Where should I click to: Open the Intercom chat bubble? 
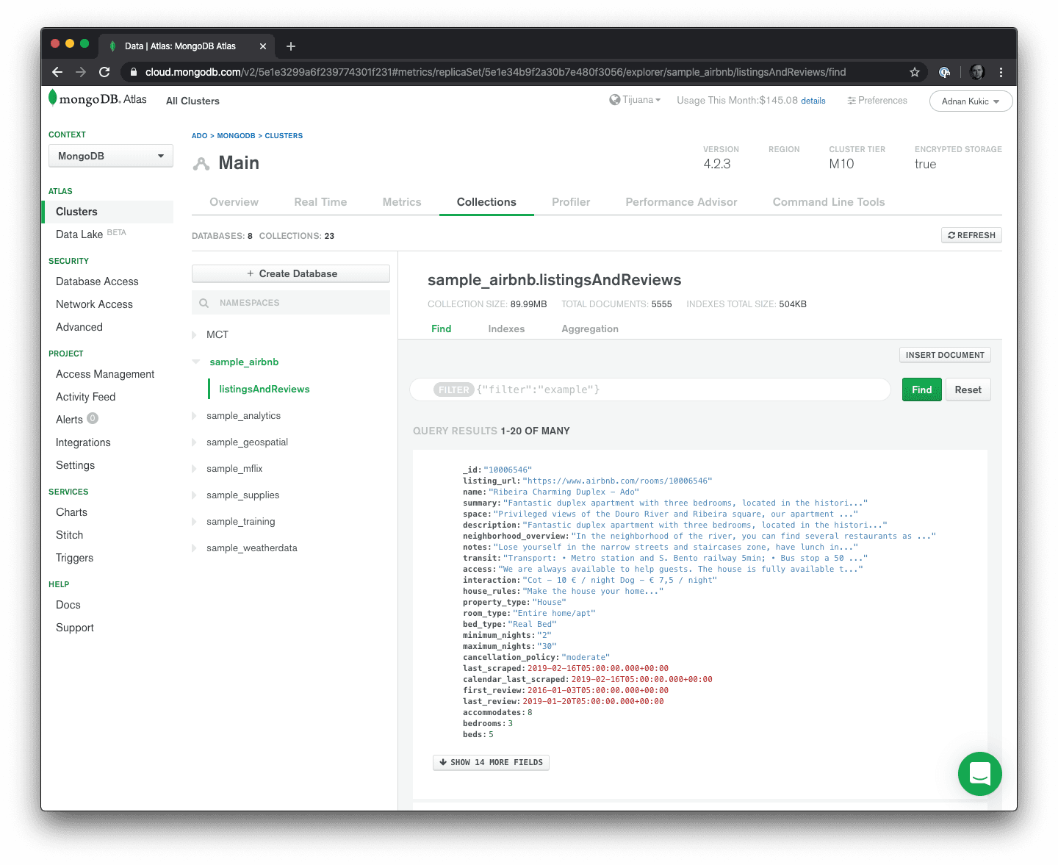979,774
